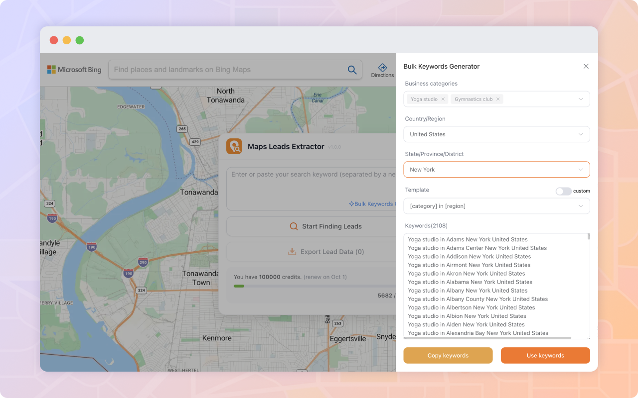The image size is (638, 398).
Task: Remove the Yoga studio category tag
Action: tap(443, 99)
